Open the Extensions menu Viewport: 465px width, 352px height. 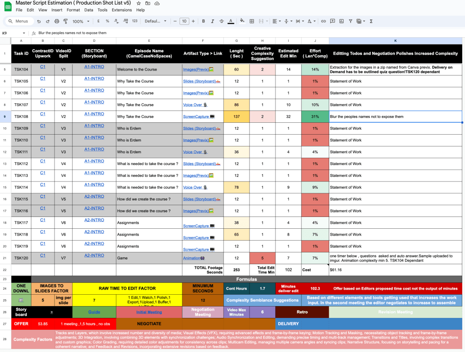[121, 10]
